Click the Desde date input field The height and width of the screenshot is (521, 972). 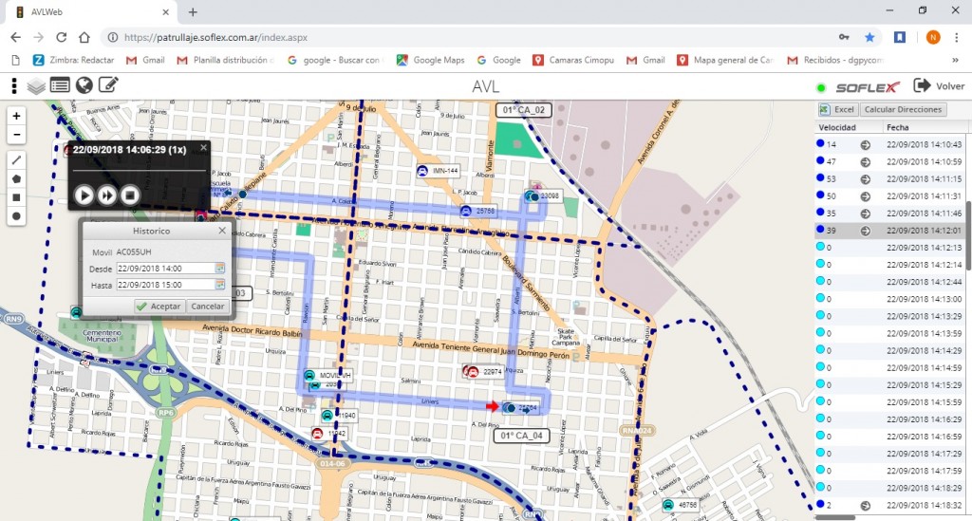tap(165, 269)
